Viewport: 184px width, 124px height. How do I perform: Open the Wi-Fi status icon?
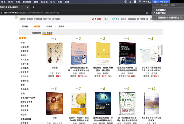pyautogui.click(x=140, y=2)
